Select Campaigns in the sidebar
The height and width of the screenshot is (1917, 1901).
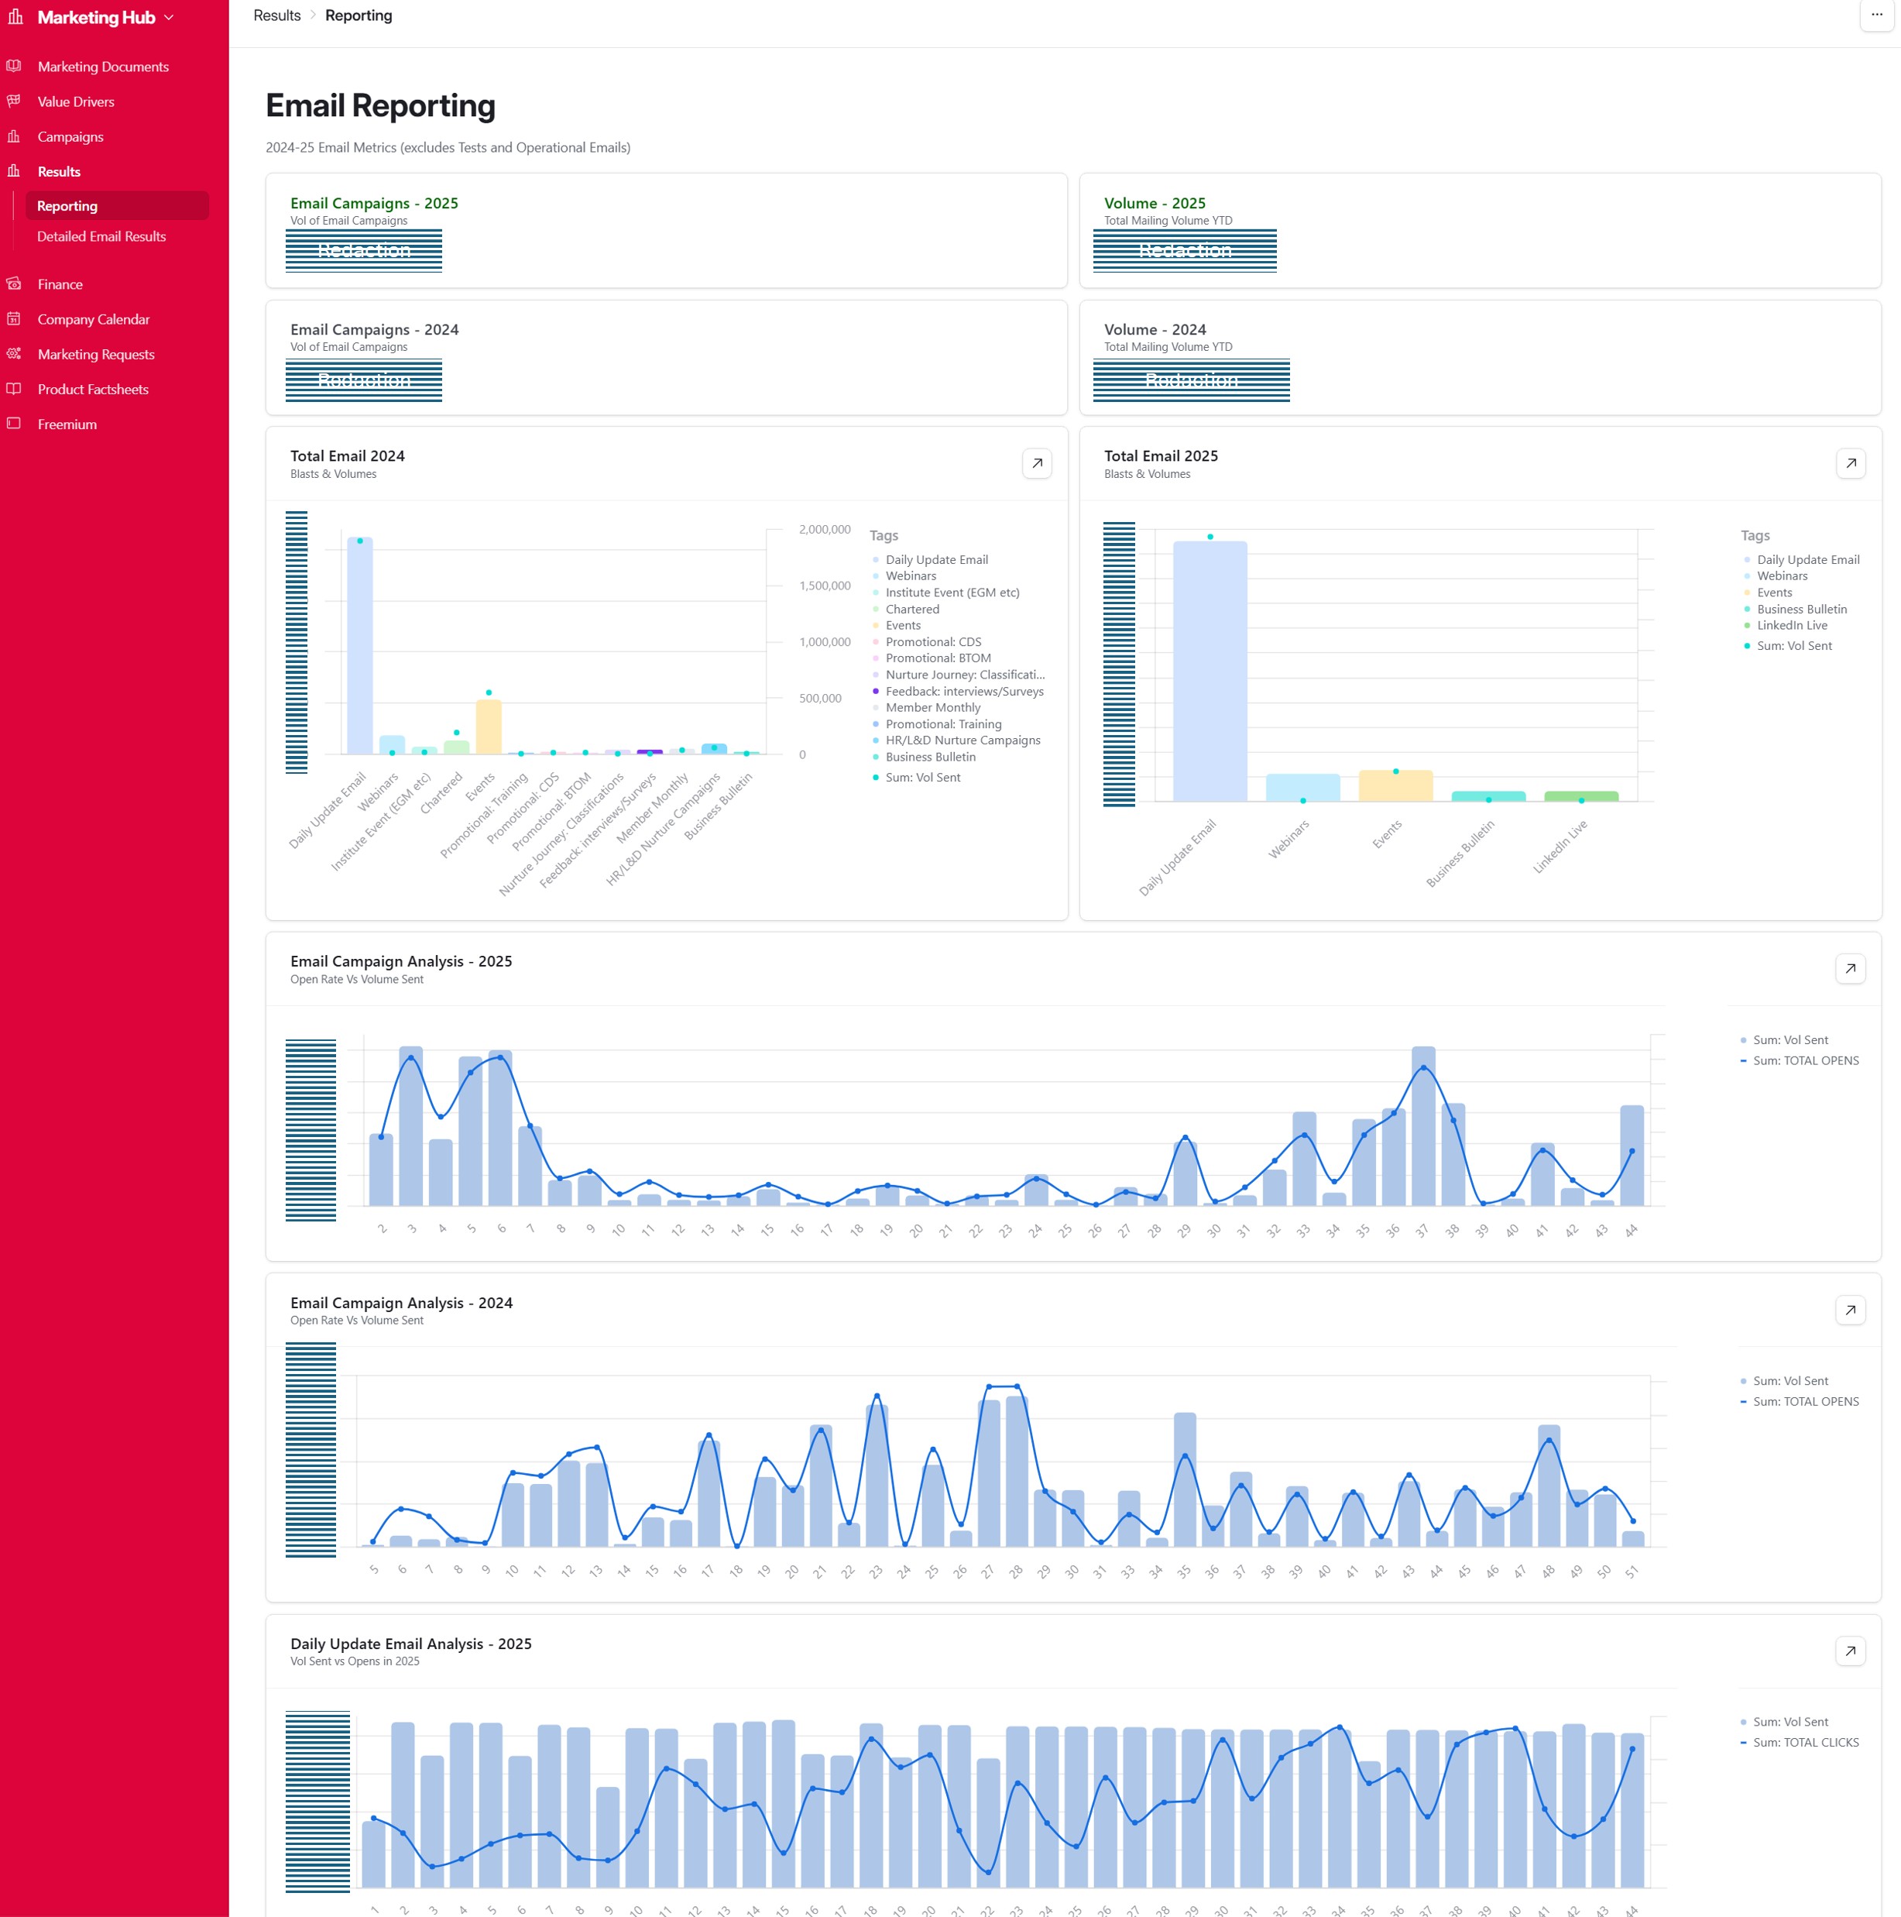(70, 137)
